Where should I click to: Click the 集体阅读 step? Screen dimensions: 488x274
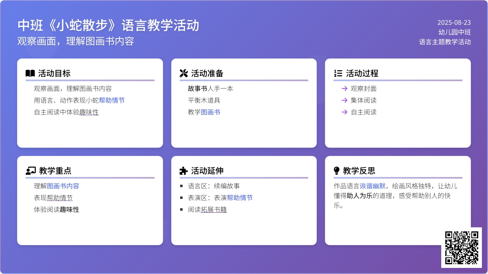coord(364,100)
